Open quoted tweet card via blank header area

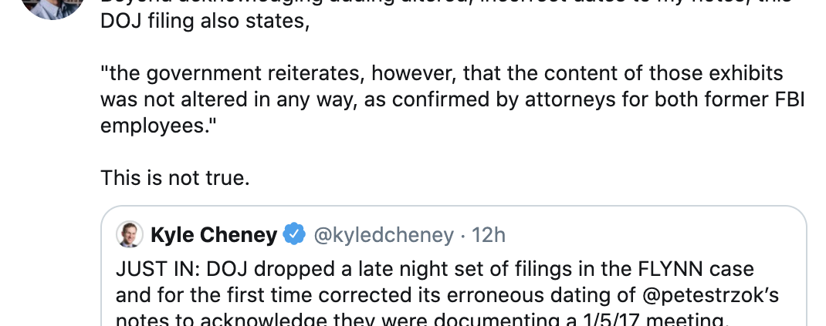click(656, 234)
